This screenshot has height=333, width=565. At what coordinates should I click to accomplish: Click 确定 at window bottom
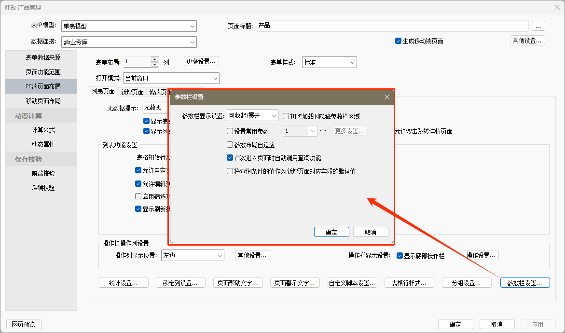[455, 324]
